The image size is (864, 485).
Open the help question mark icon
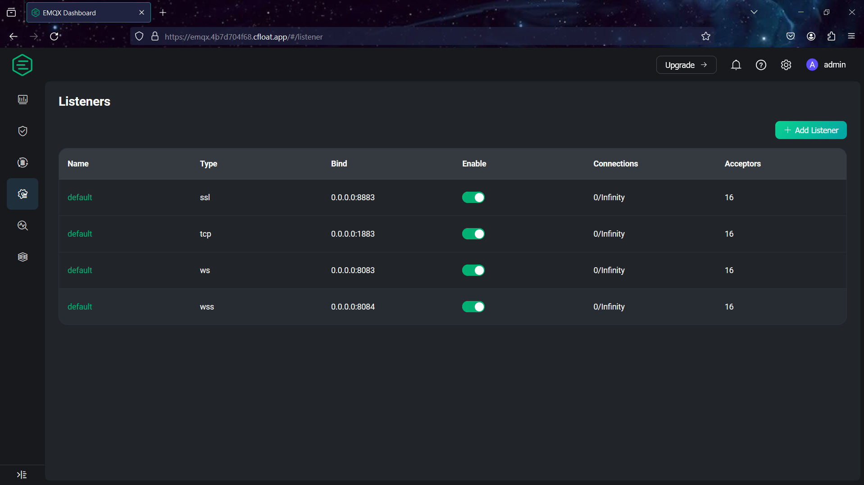[x=761, y=65]
